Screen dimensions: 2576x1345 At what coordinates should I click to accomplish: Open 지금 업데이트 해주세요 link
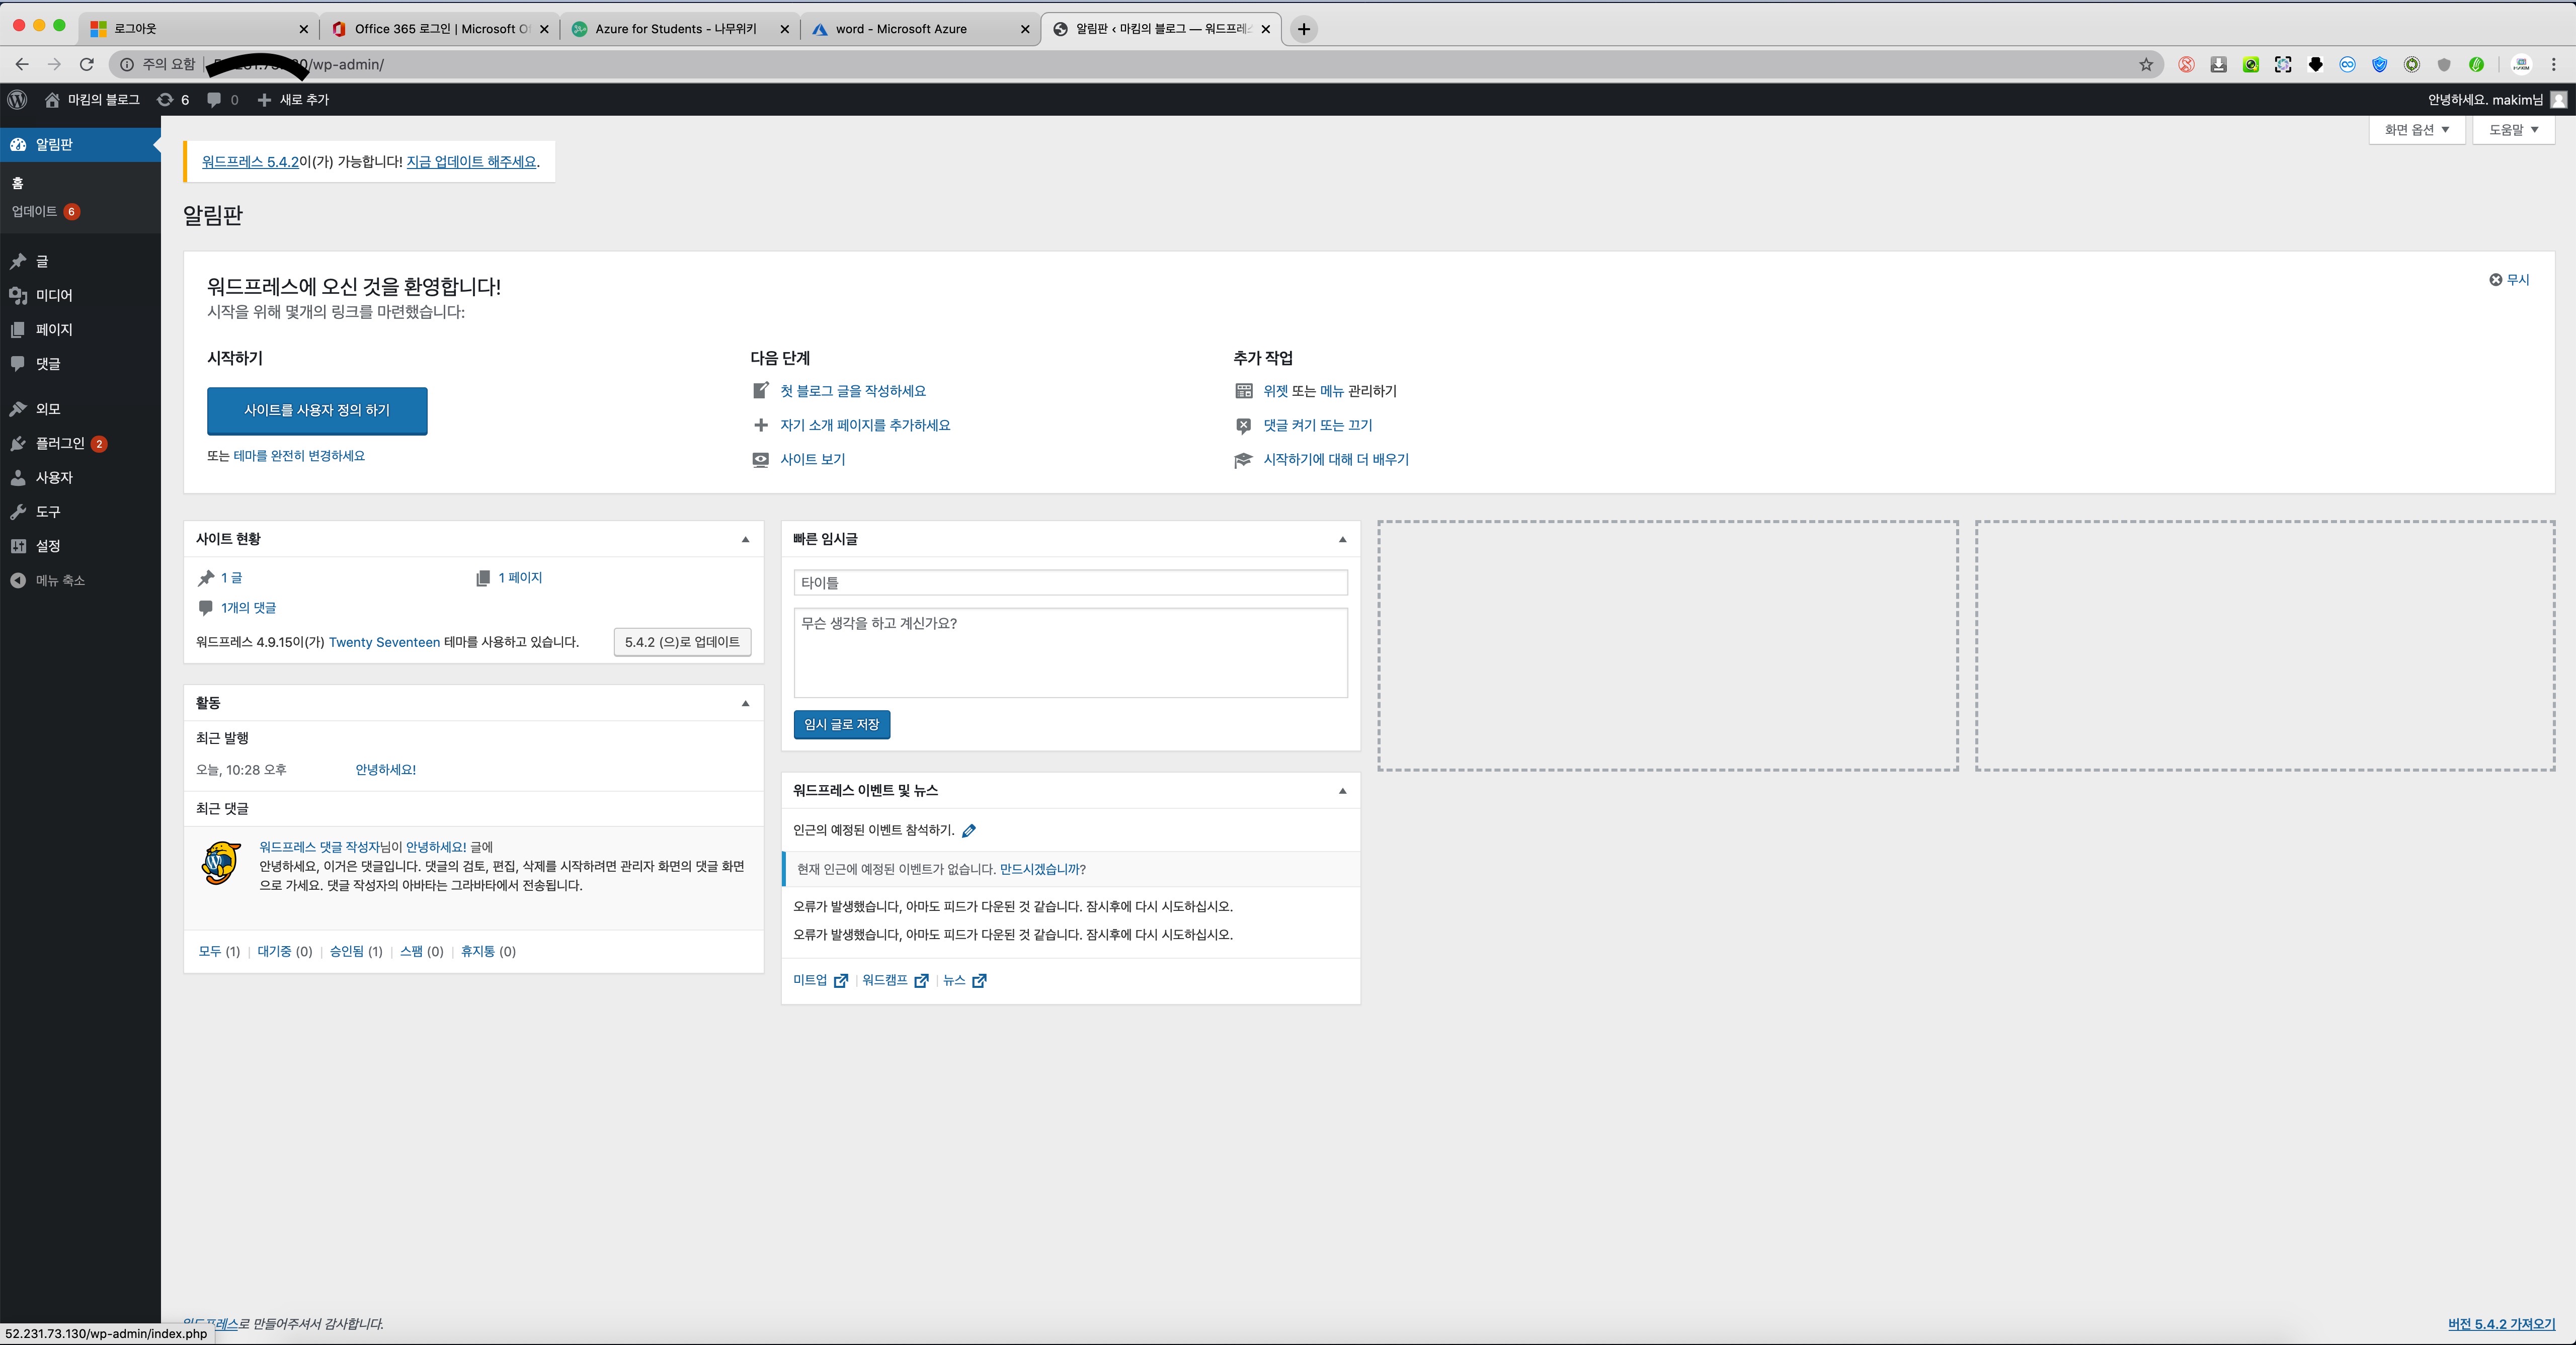click(x=471, y=161)
